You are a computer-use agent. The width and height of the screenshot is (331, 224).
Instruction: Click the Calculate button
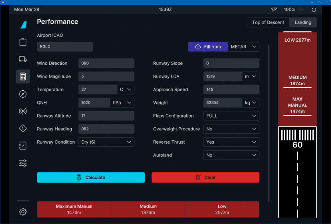tap(91, 178)
